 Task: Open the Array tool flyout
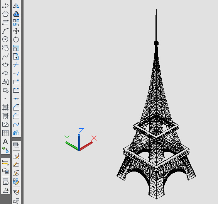coord(16,22)
